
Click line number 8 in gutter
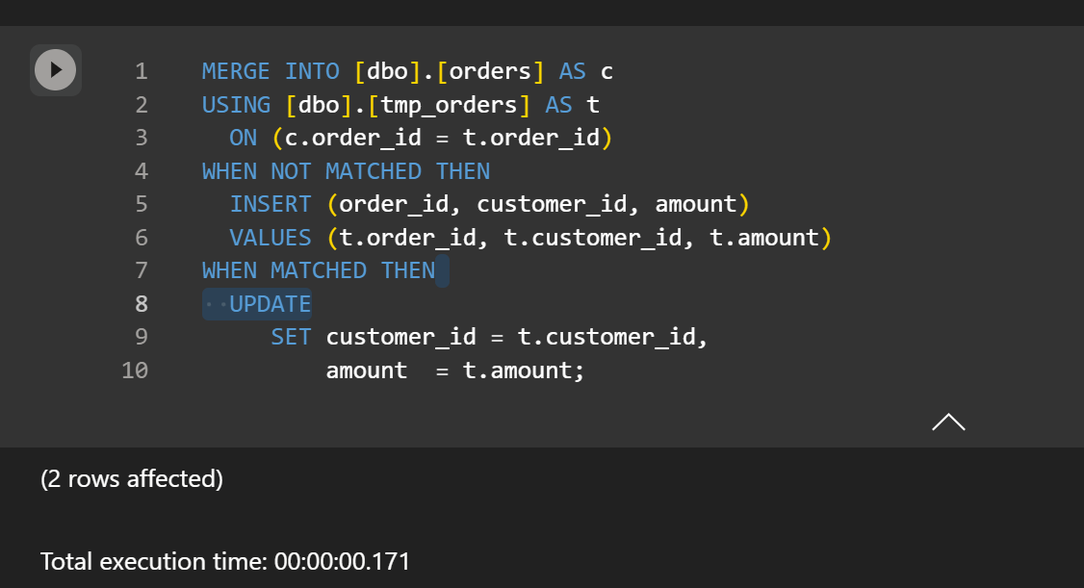[x=141, y=303]
